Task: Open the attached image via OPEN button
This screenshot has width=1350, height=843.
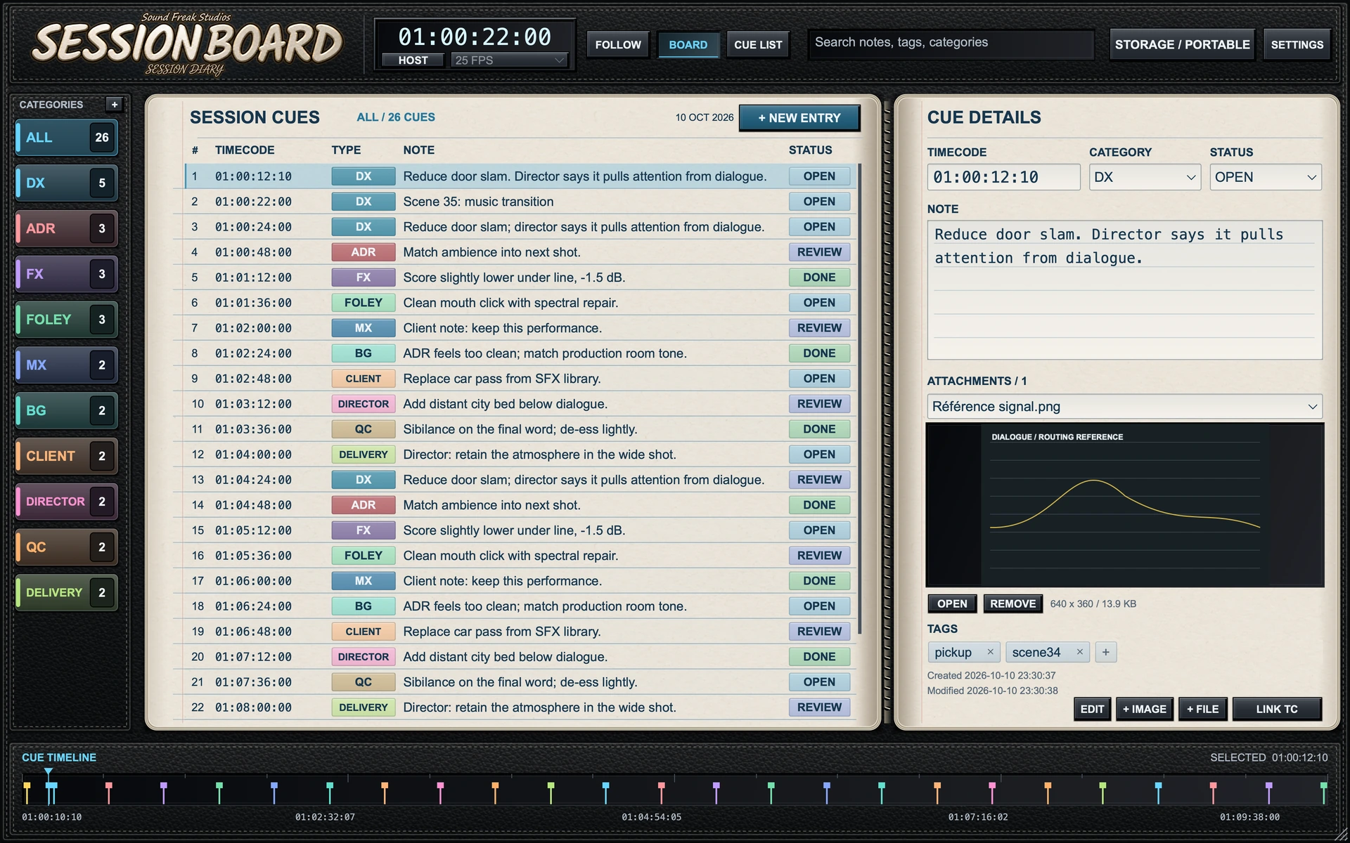Action: click(x=952, y=603)
